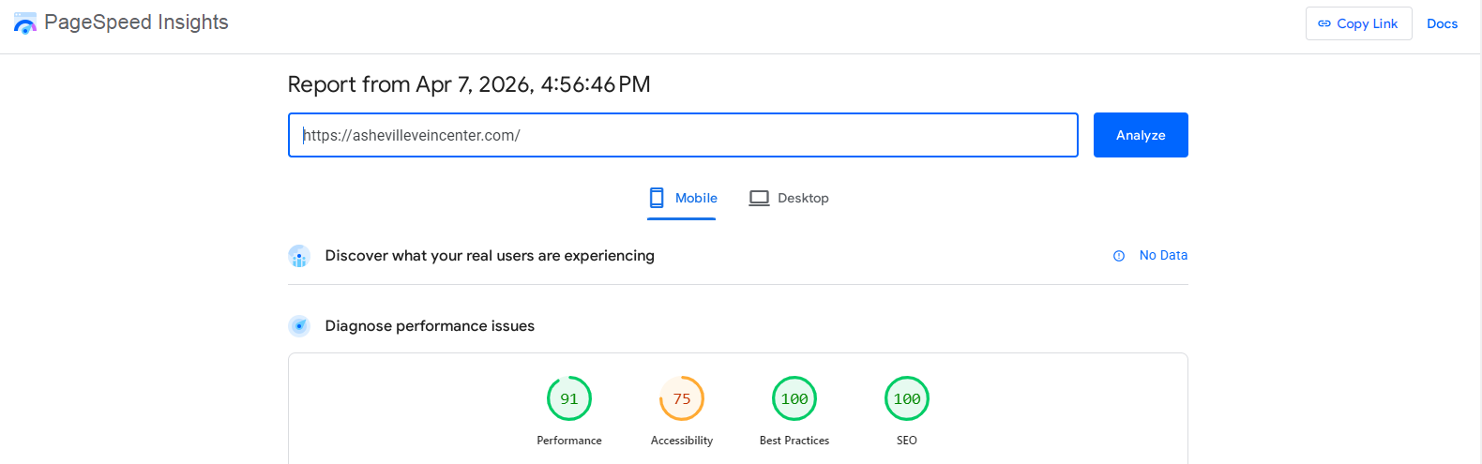Jump to the Accessibility score gauge 75

click(x=682, y=398)
